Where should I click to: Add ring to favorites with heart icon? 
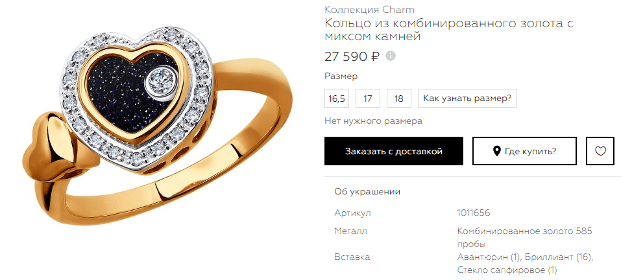tap(600, 151)
